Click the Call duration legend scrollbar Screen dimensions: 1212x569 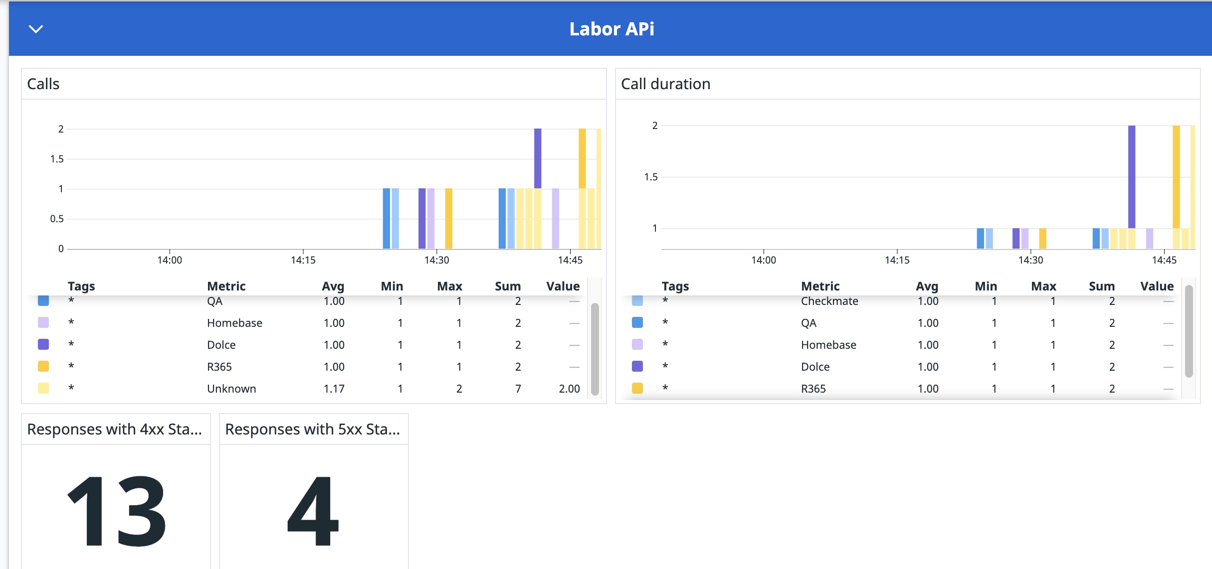(x=1189, y=331)
